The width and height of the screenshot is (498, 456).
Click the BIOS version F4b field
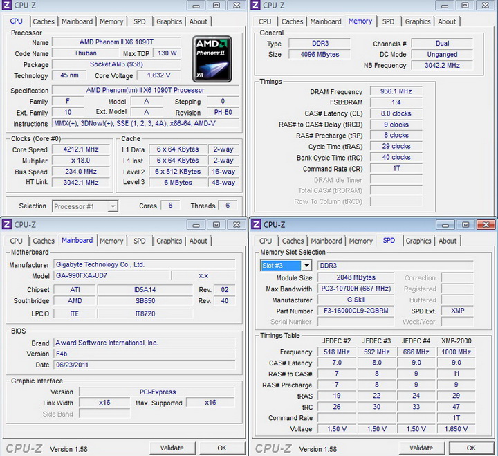pyautogui.click(x=145, y=354)
